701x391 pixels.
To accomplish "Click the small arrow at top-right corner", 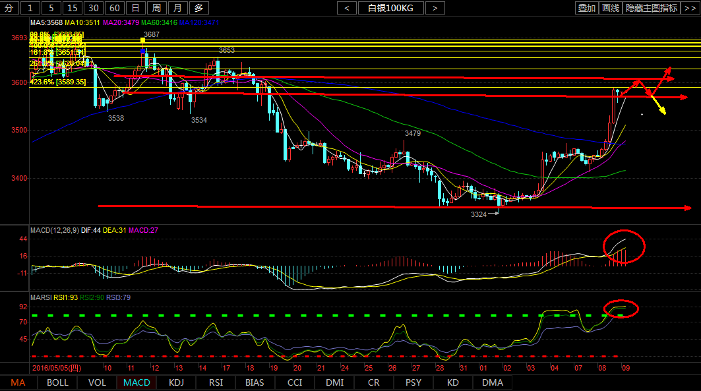I will click(692, 8).
